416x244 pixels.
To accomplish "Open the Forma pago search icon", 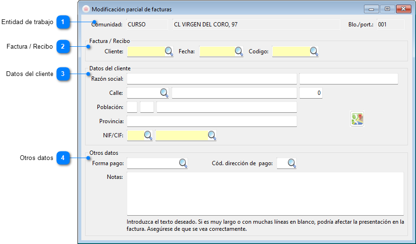I will click(x=183, y=163).
